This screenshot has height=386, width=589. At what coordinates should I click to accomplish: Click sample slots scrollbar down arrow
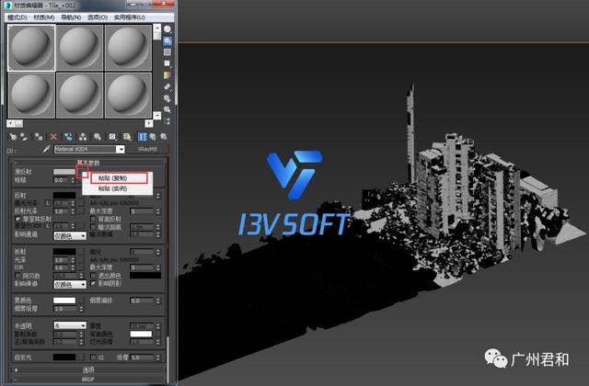point(157,115)
